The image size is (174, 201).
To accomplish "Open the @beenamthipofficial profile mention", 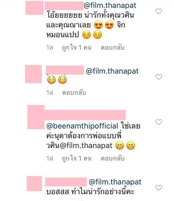I will click(x=82, y=126).
